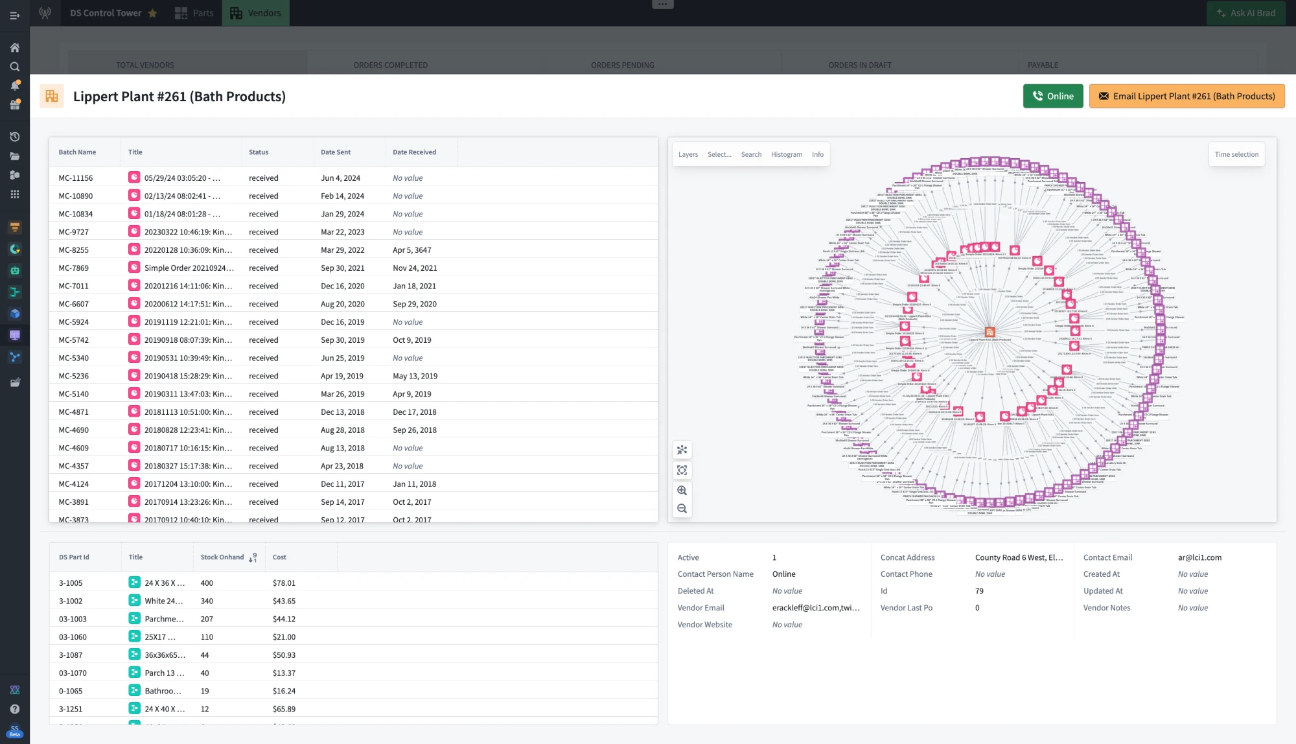The height and width of the screenshot is (744, 1296).
Task: Open graph Histogram option
Action: tap(786, 155)
